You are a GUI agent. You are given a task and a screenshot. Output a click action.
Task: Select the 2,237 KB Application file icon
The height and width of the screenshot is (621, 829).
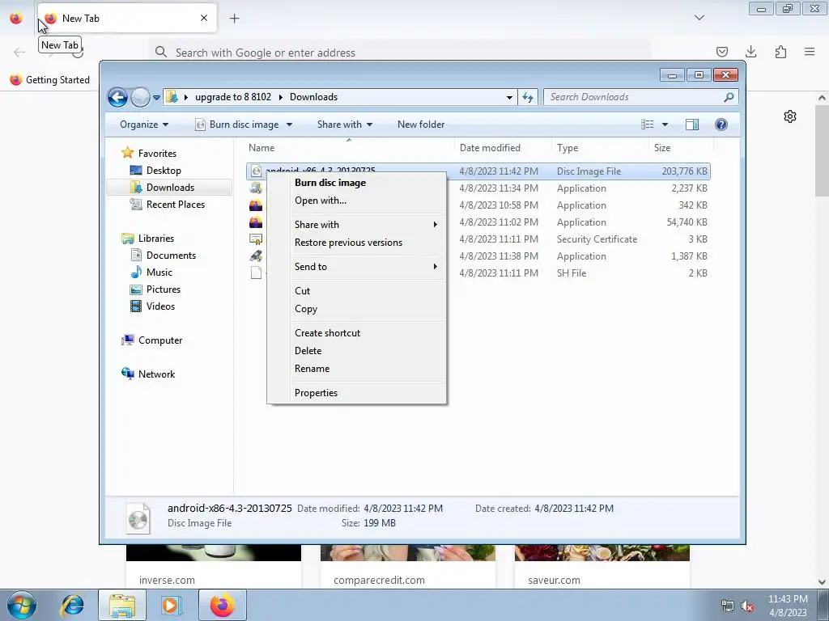(256, 188)
